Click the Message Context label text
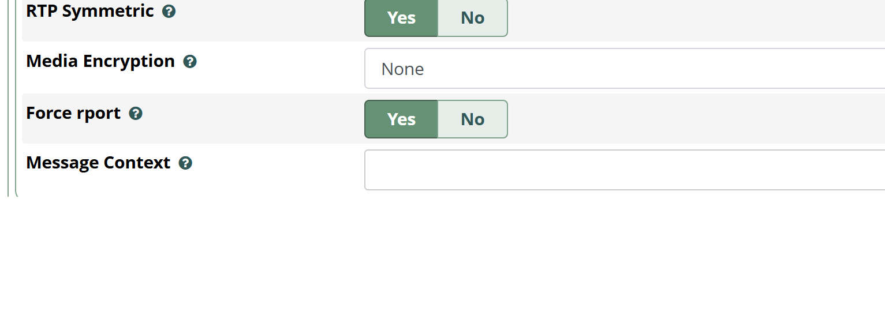 pyautogui.click(x=98, y=163)
